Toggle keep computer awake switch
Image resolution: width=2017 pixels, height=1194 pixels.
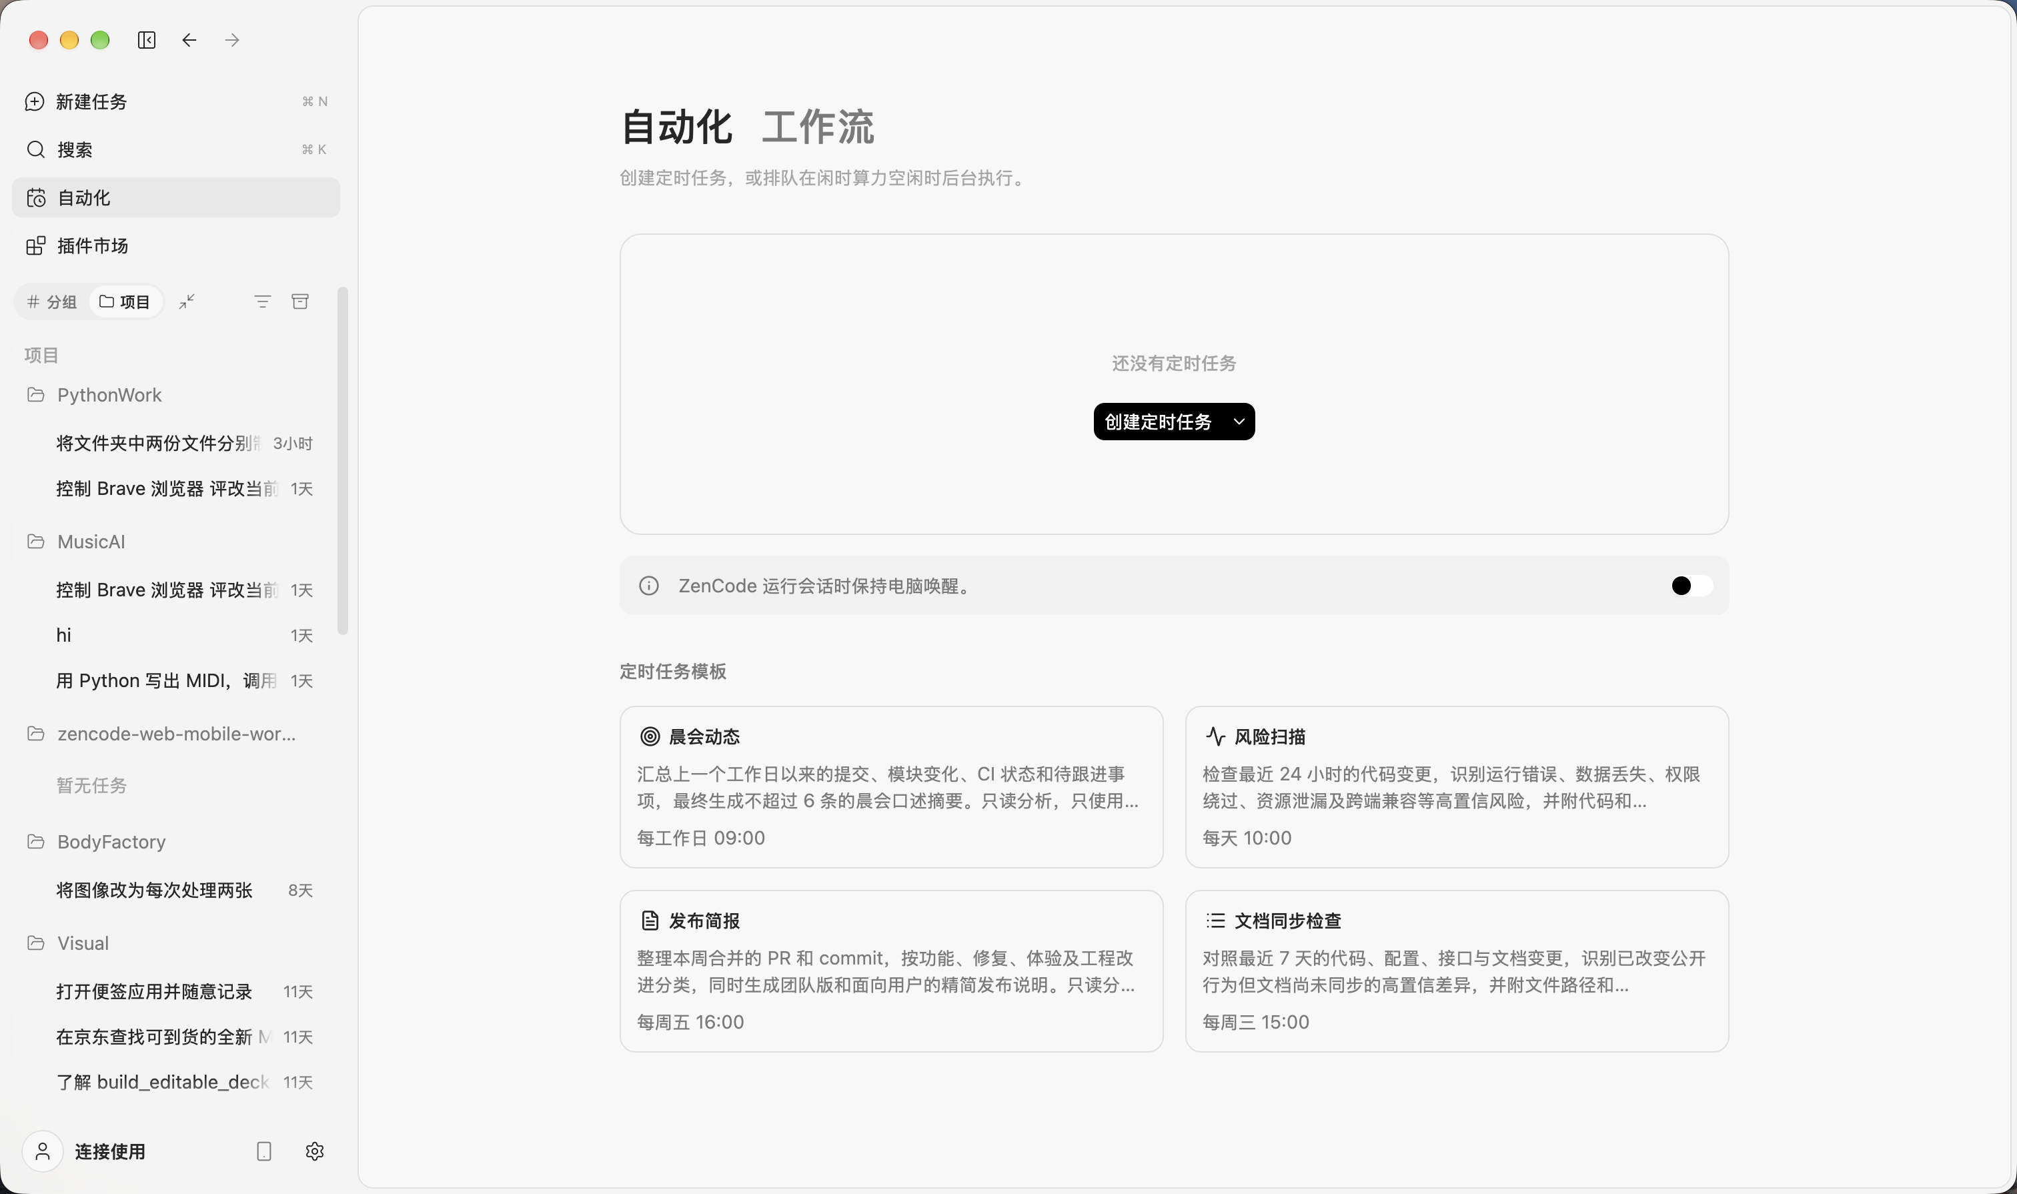click(1691, 586)
